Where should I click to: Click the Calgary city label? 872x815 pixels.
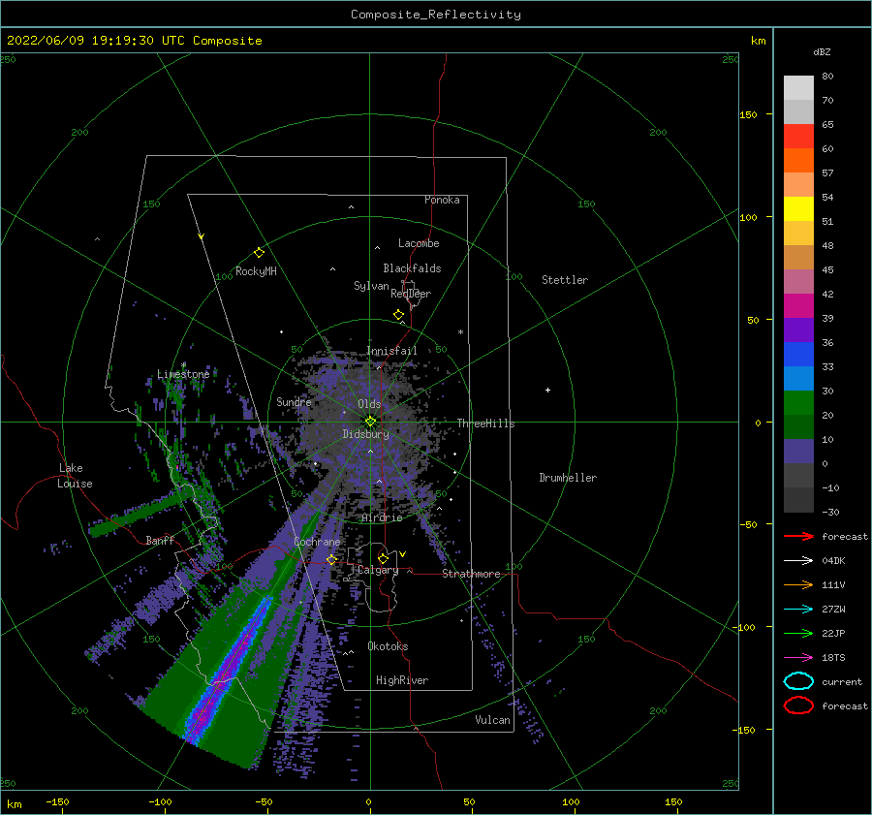[x=378, y=570]
